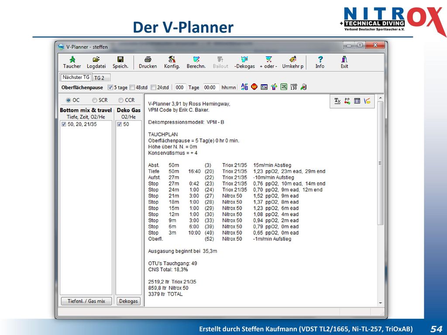Save the plan with Speich.
Viewport: 447px width, 335px height.
click(120, 62)
